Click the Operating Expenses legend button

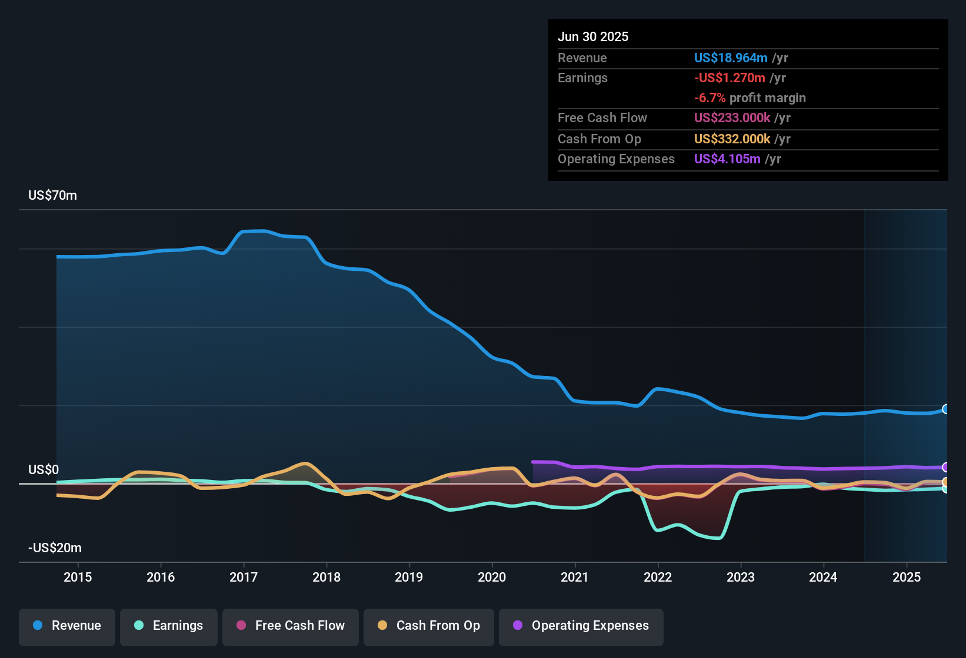click(581, 626)
